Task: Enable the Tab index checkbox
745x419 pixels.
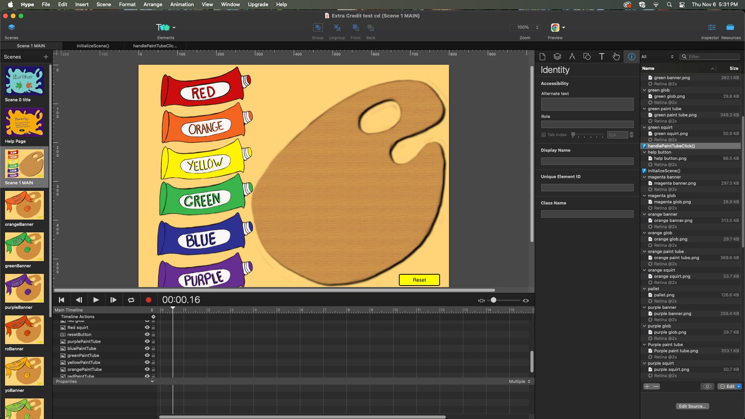Action: point(544,135)
